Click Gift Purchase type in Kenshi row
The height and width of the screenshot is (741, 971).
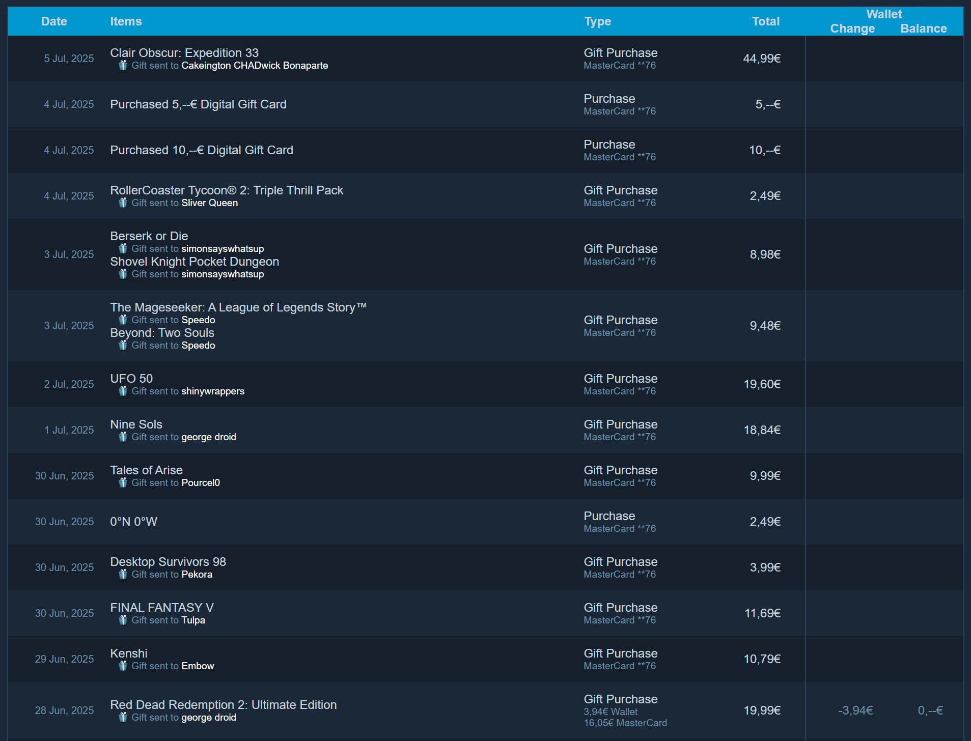coord(621,653)
